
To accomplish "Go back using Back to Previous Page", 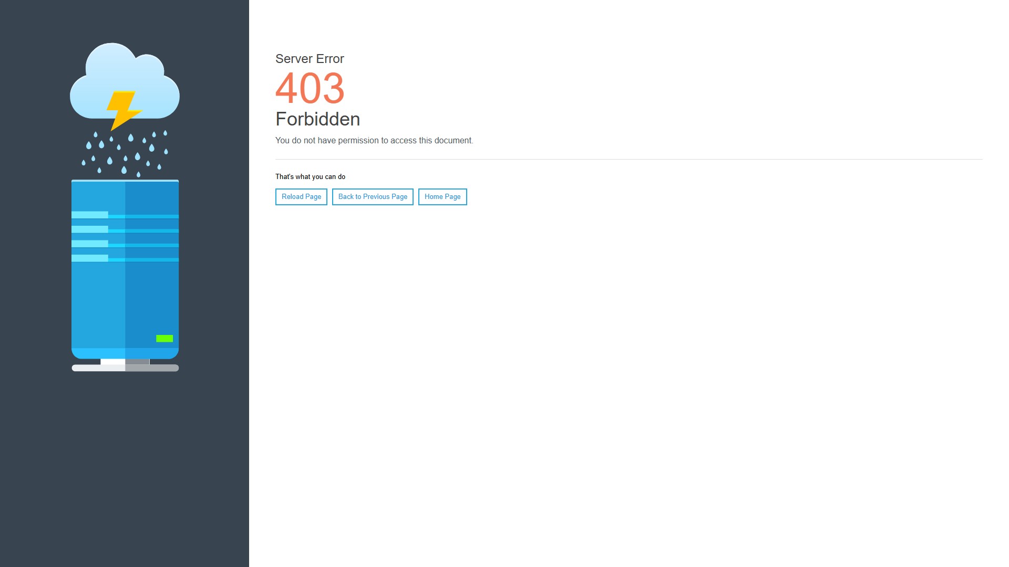I will pyautogui.click(x=373, y=197).
